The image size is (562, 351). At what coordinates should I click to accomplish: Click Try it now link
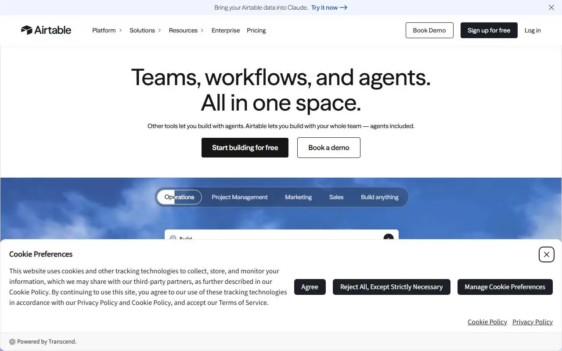pos(329,7)
